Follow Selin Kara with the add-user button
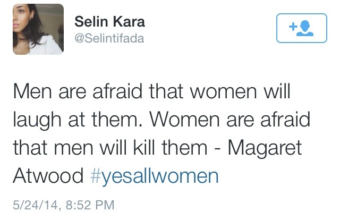 [x=302, y=28]
